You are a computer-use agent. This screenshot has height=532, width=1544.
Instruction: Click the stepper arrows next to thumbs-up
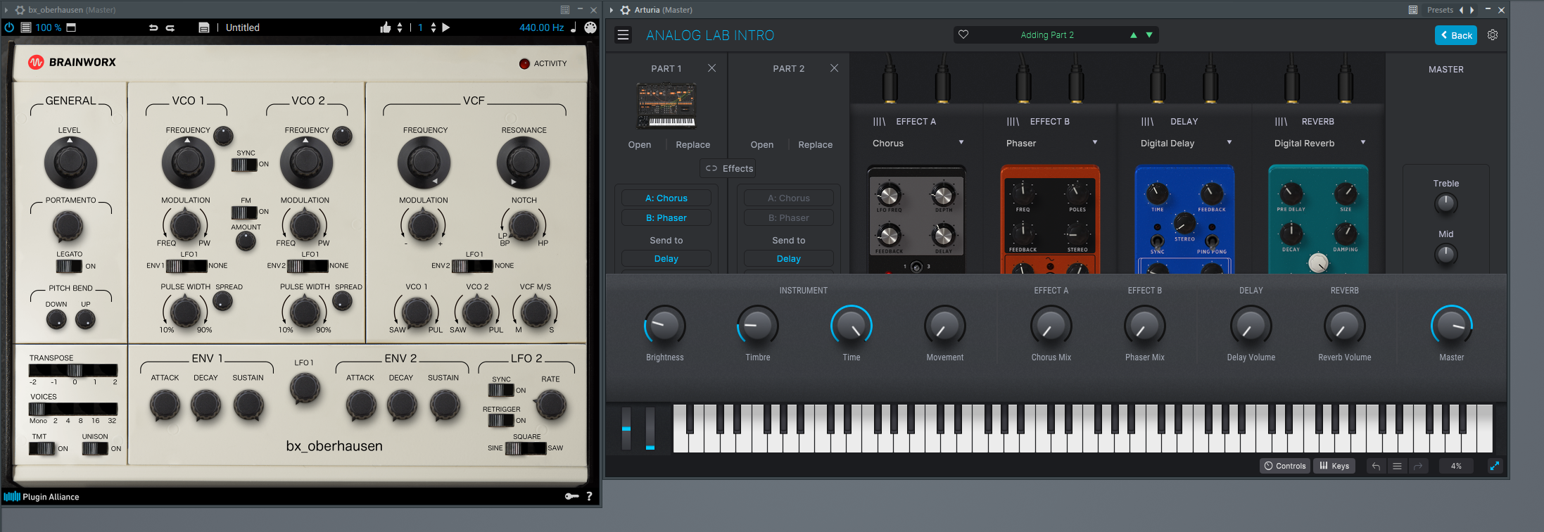(400, 27)
